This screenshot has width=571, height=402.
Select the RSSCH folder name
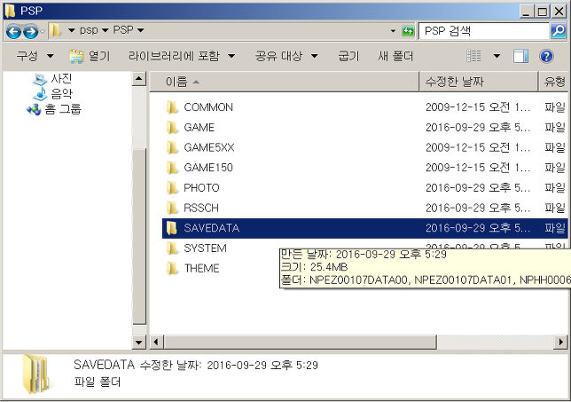pos(201,209)
